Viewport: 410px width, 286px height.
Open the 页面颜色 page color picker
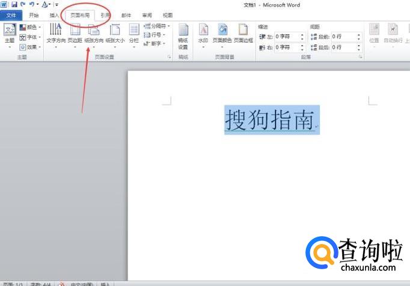click(x=222, y=36)
